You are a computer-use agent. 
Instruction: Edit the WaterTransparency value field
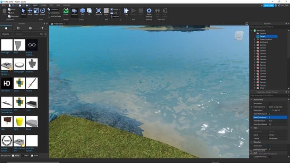(x=278, y=117)
